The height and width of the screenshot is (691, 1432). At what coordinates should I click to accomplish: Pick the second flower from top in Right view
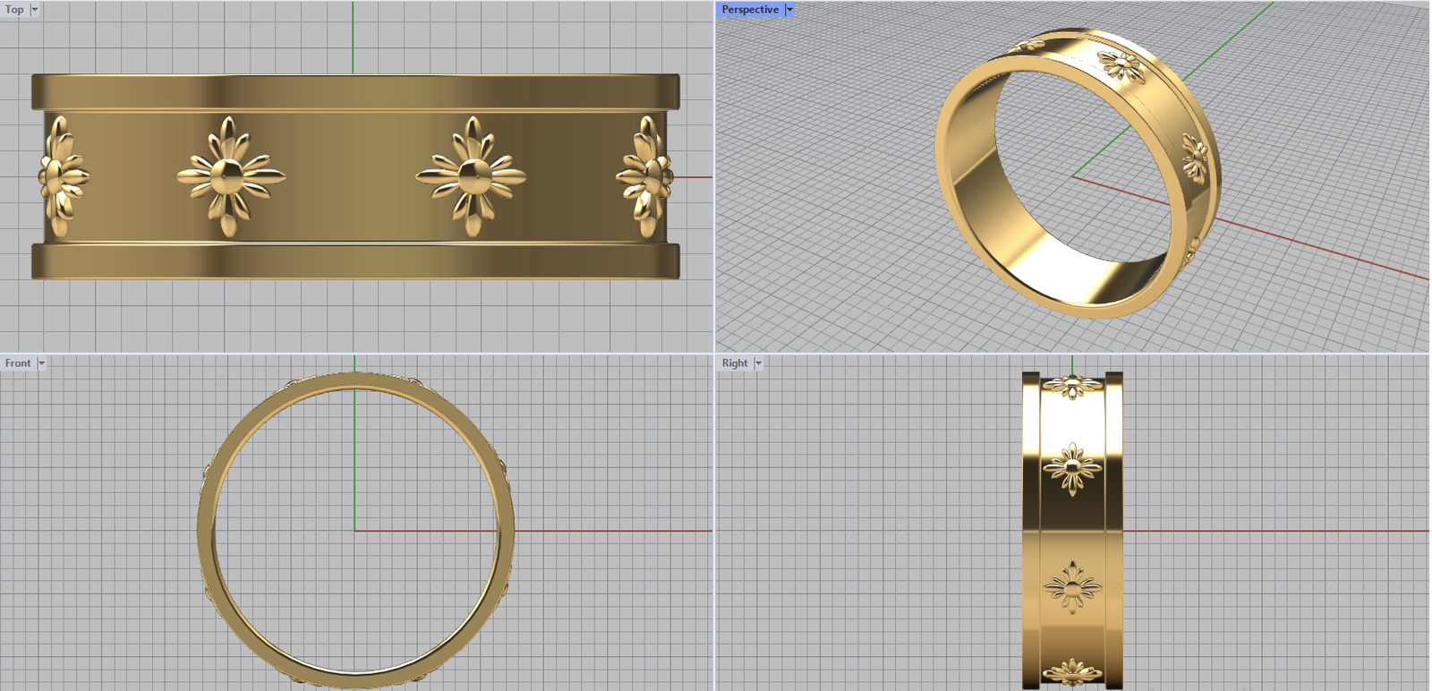click(x=1071, y=467)
